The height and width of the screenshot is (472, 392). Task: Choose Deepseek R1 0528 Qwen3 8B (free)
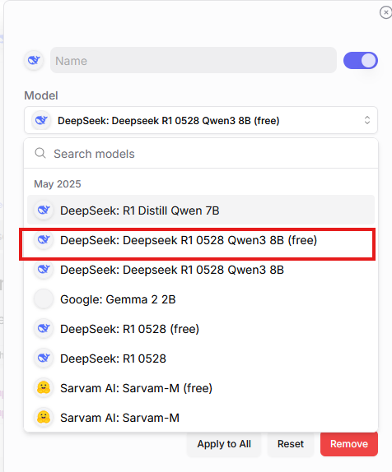tap(201, 240)
